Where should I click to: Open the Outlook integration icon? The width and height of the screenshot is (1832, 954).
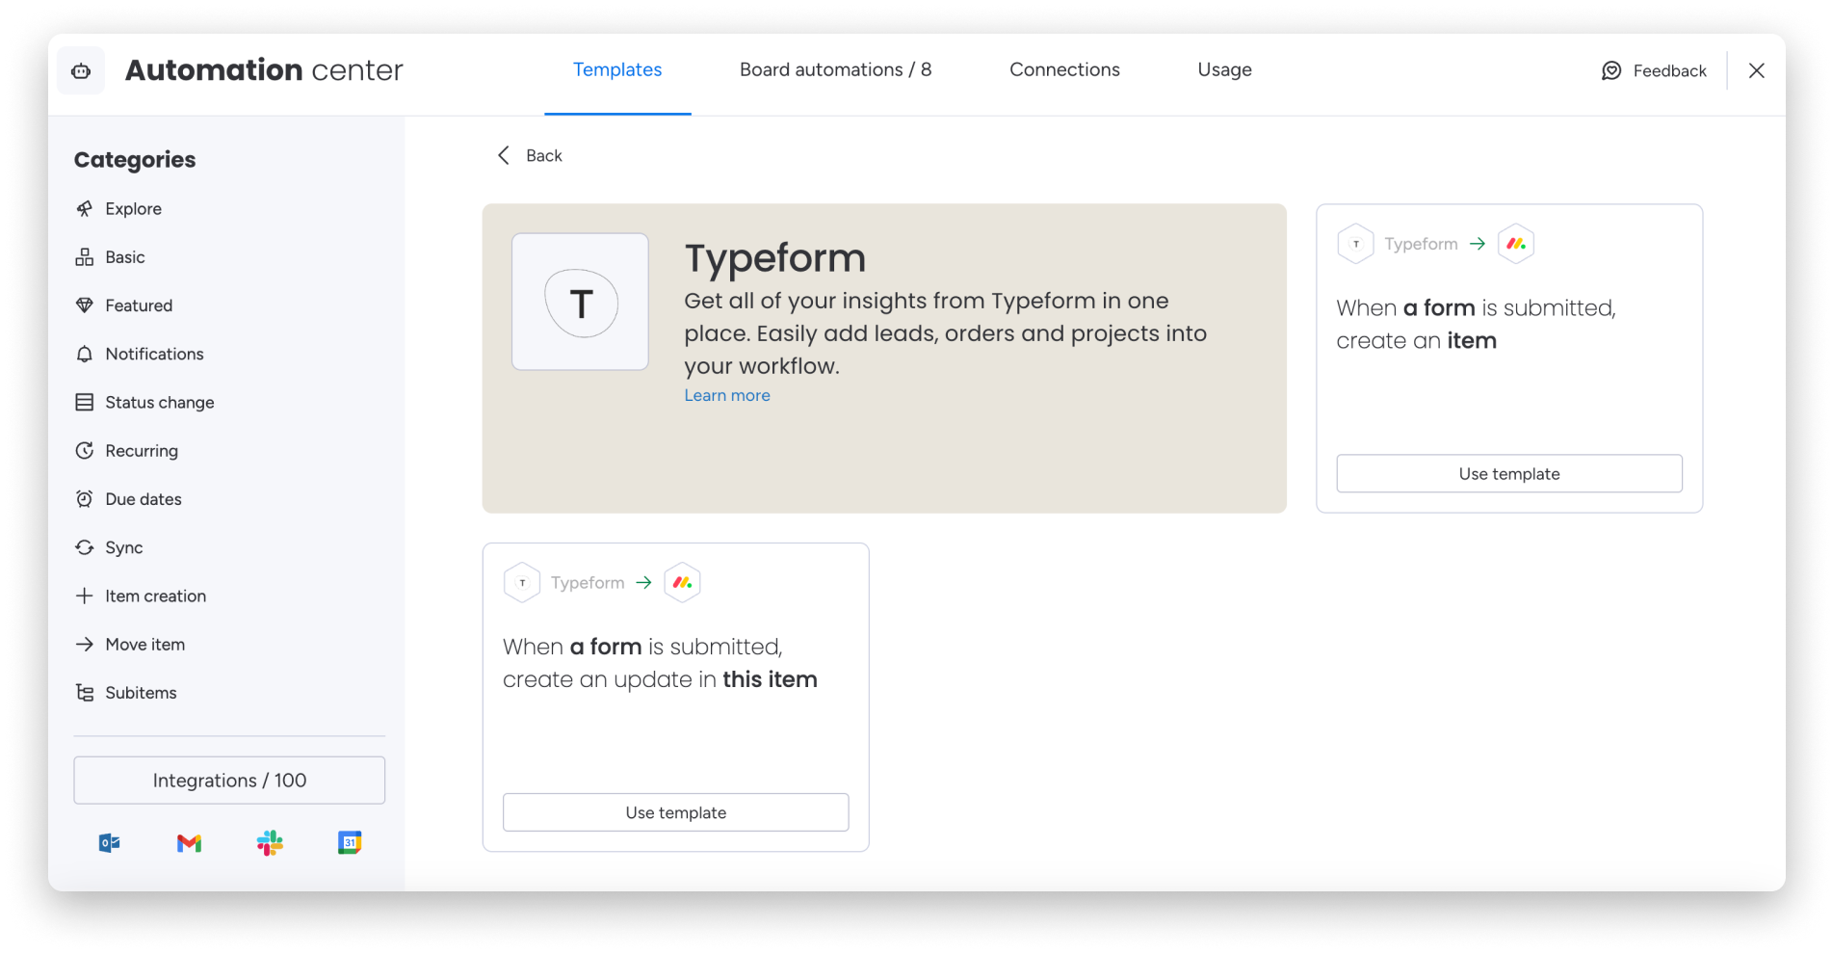[110, 843]
